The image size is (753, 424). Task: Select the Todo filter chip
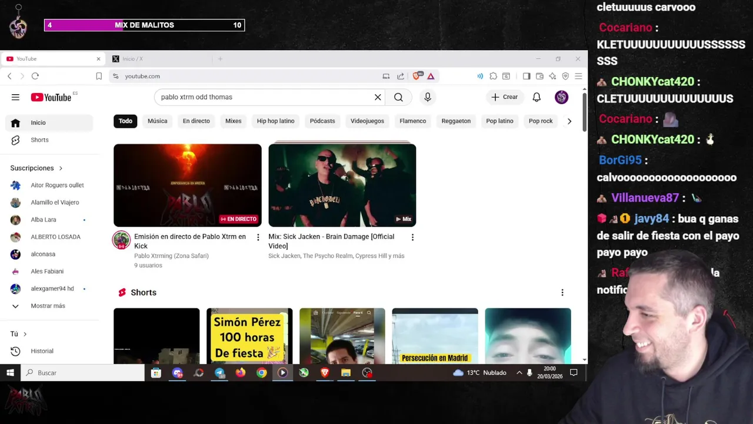pyautogui.click(x=125, y=121)
